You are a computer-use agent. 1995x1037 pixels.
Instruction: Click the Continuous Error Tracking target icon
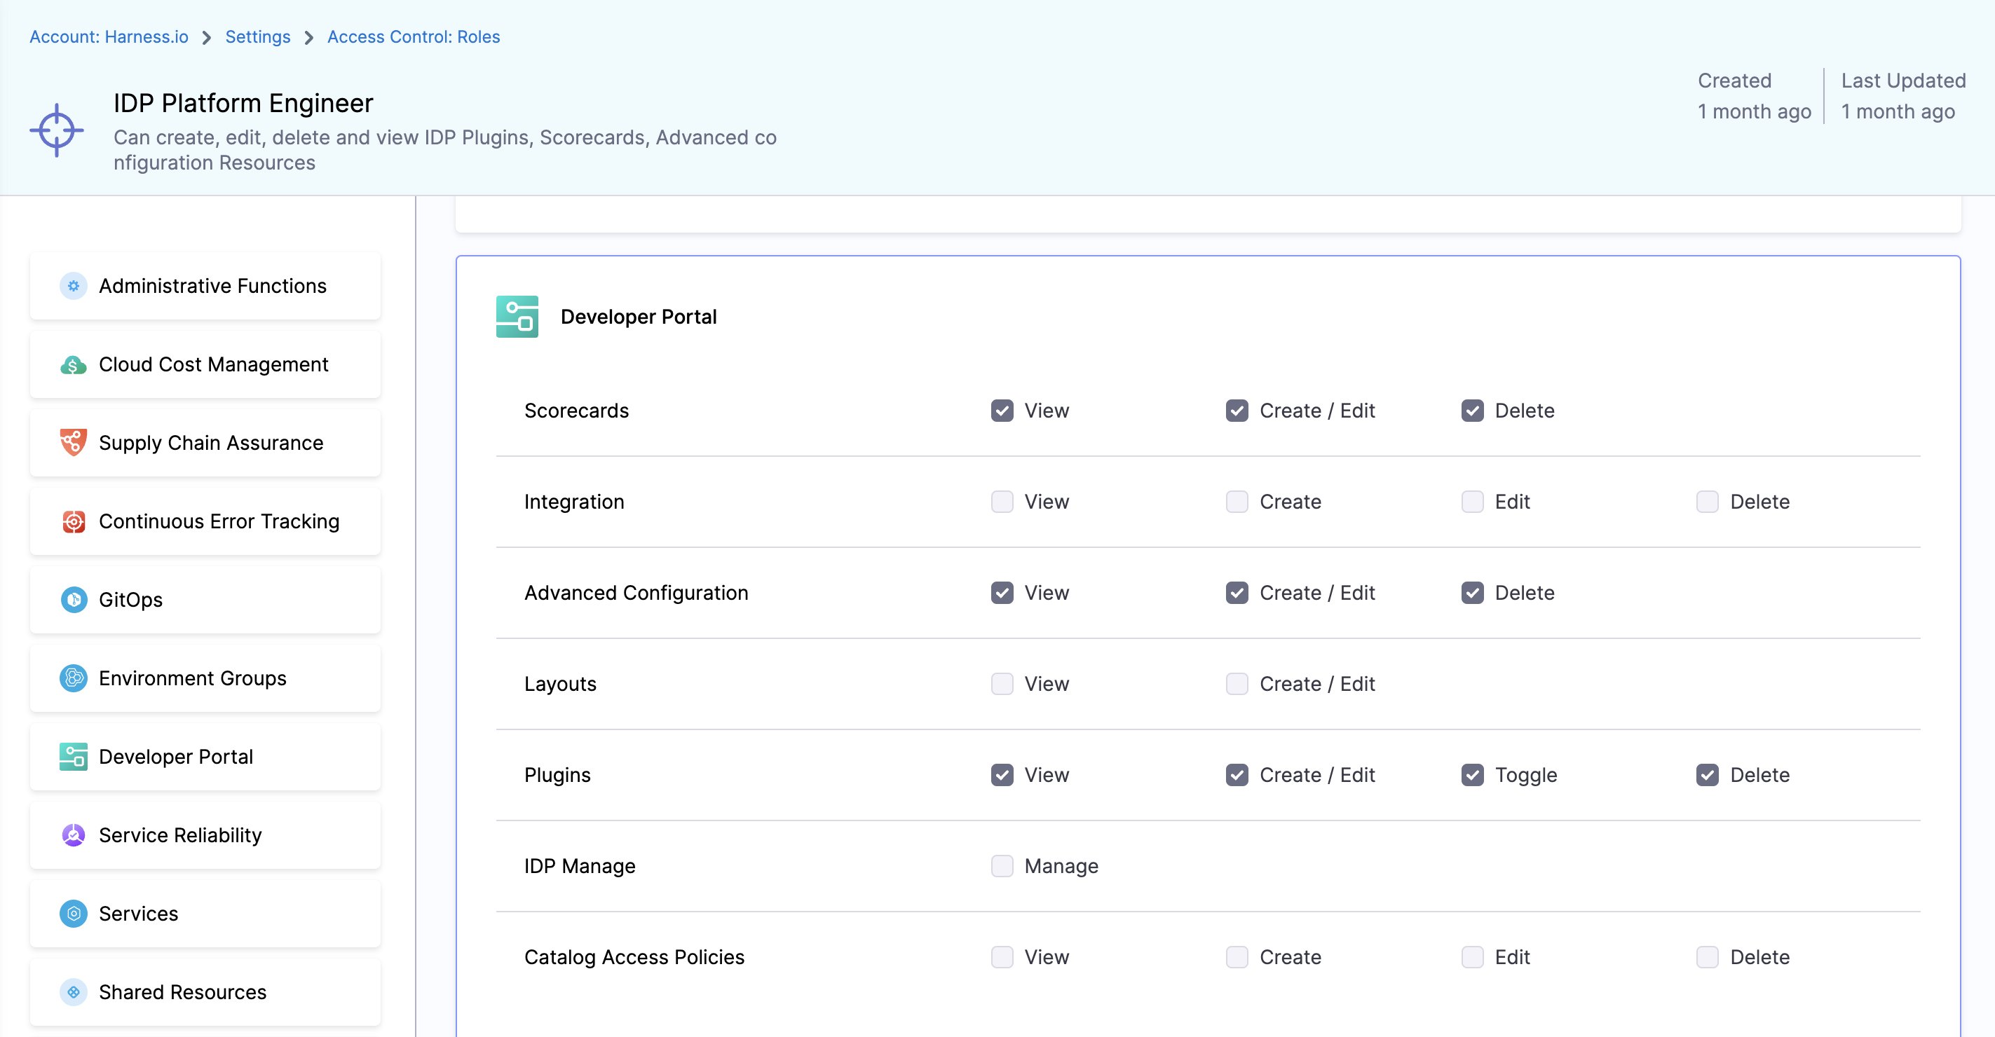coord(73,521)
